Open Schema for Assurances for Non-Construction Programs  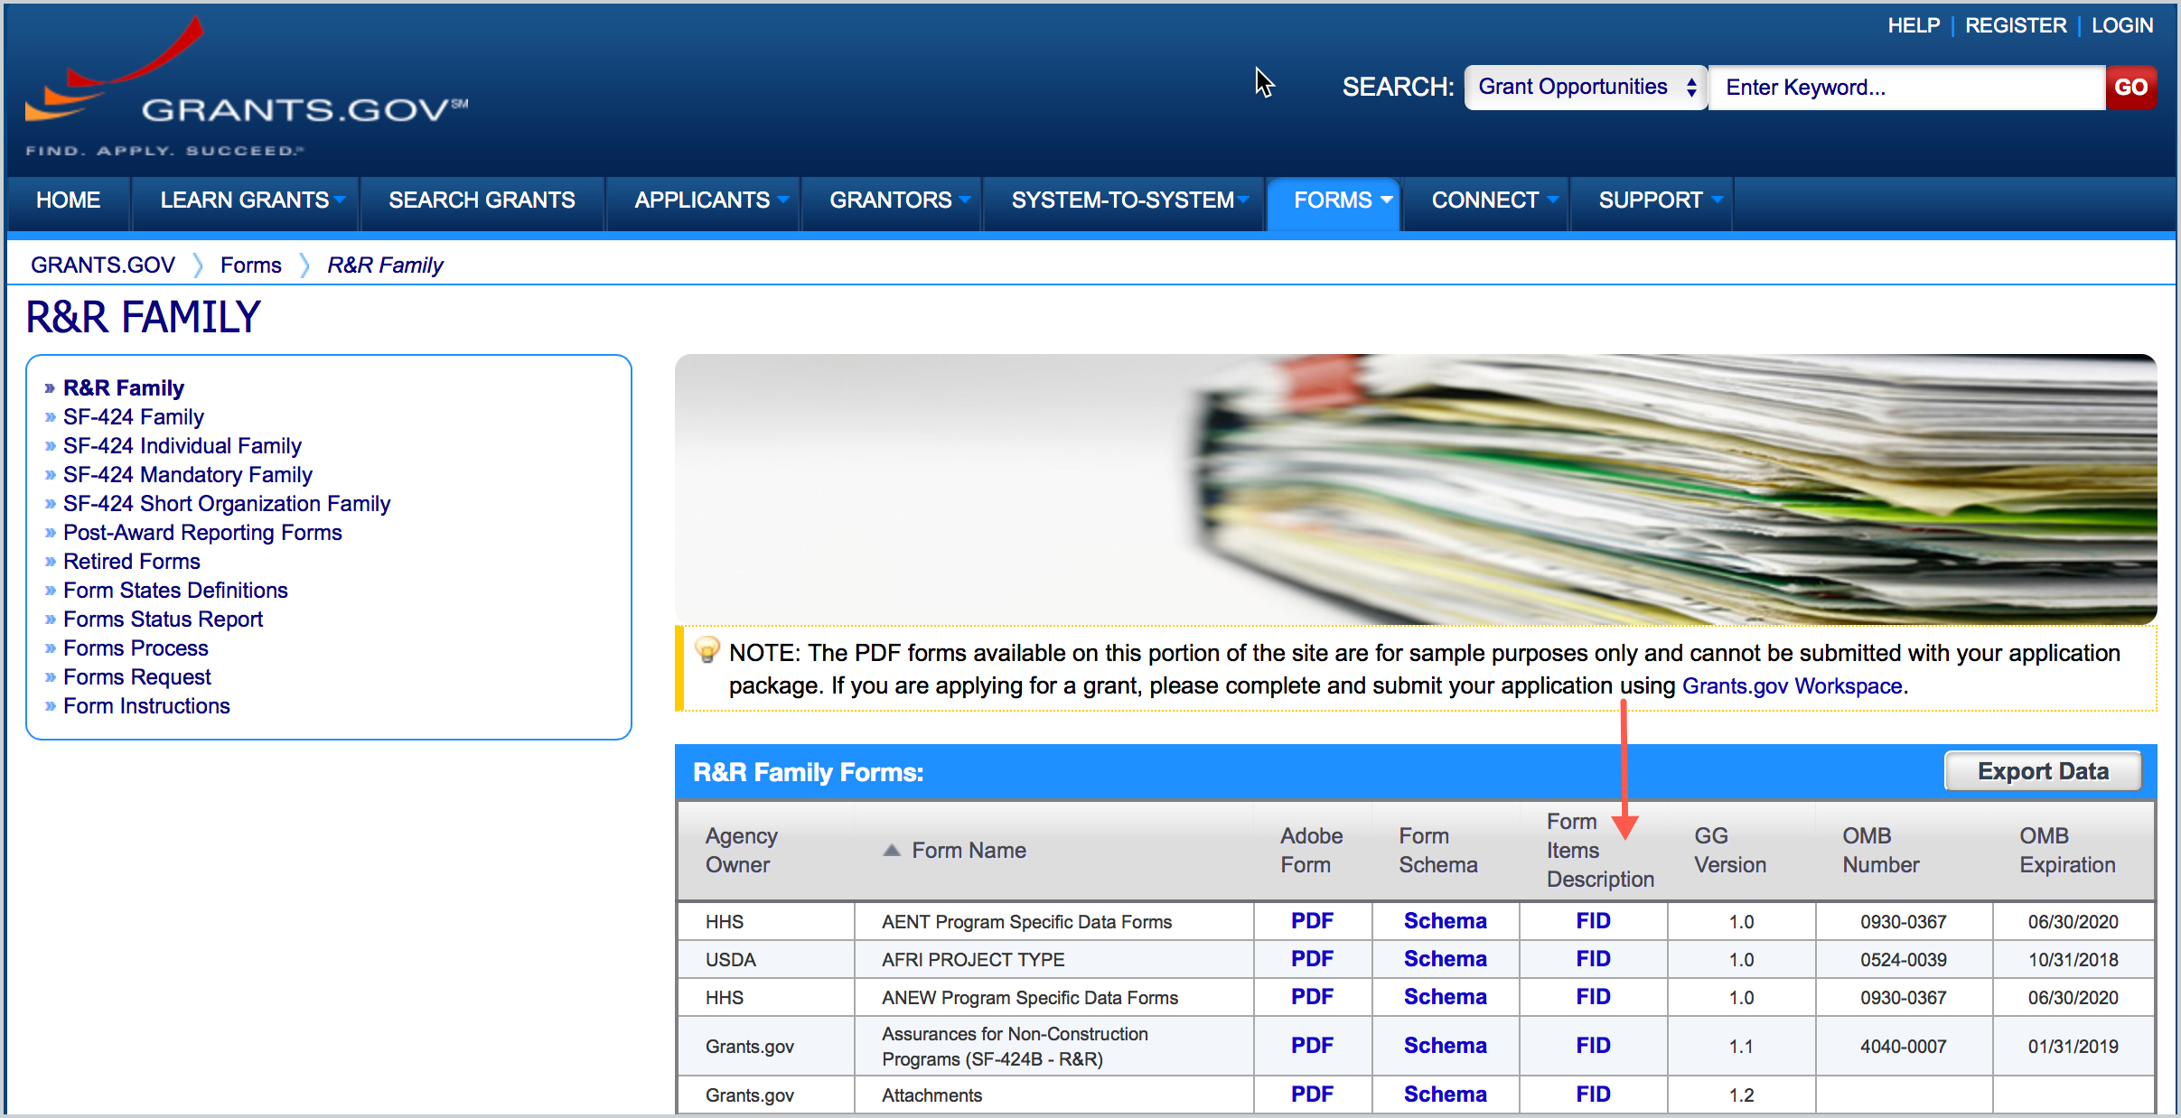[x=1445, y=1045]
